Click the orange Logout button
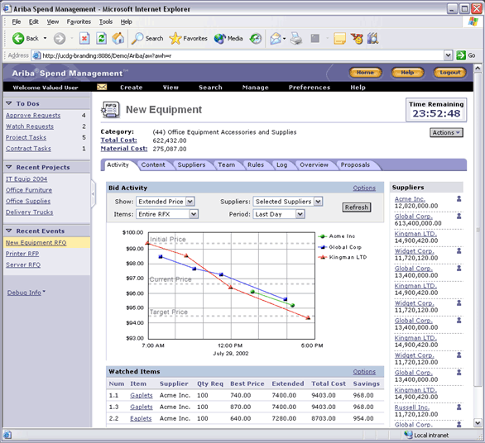The height and width of the screenshot is (443, 485). tap(449, 73)
